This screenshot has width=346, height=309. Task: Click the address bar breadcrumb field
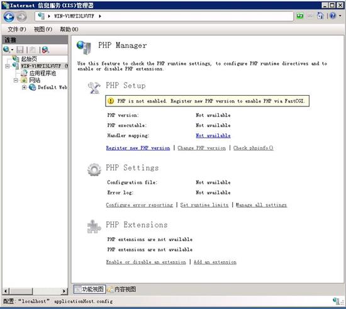pos(164,16)
